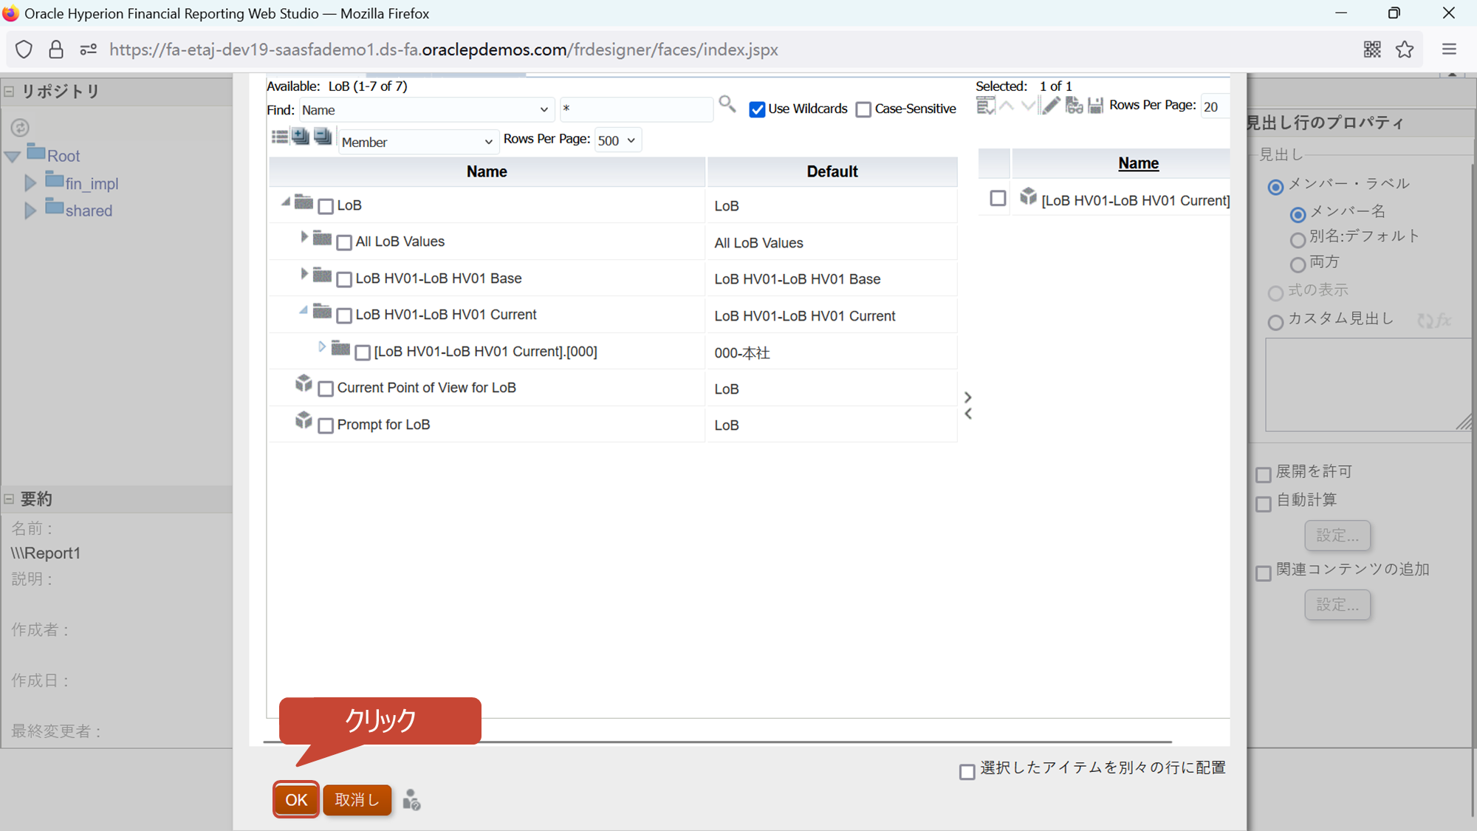Click the search magnifier icon next to Find field
This screenshot has width=1477, height=831.
pos(727,104)
